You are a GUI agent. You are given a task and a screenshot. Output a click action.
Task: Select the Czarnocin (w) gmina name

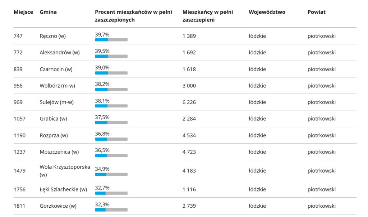click(56, 69)
